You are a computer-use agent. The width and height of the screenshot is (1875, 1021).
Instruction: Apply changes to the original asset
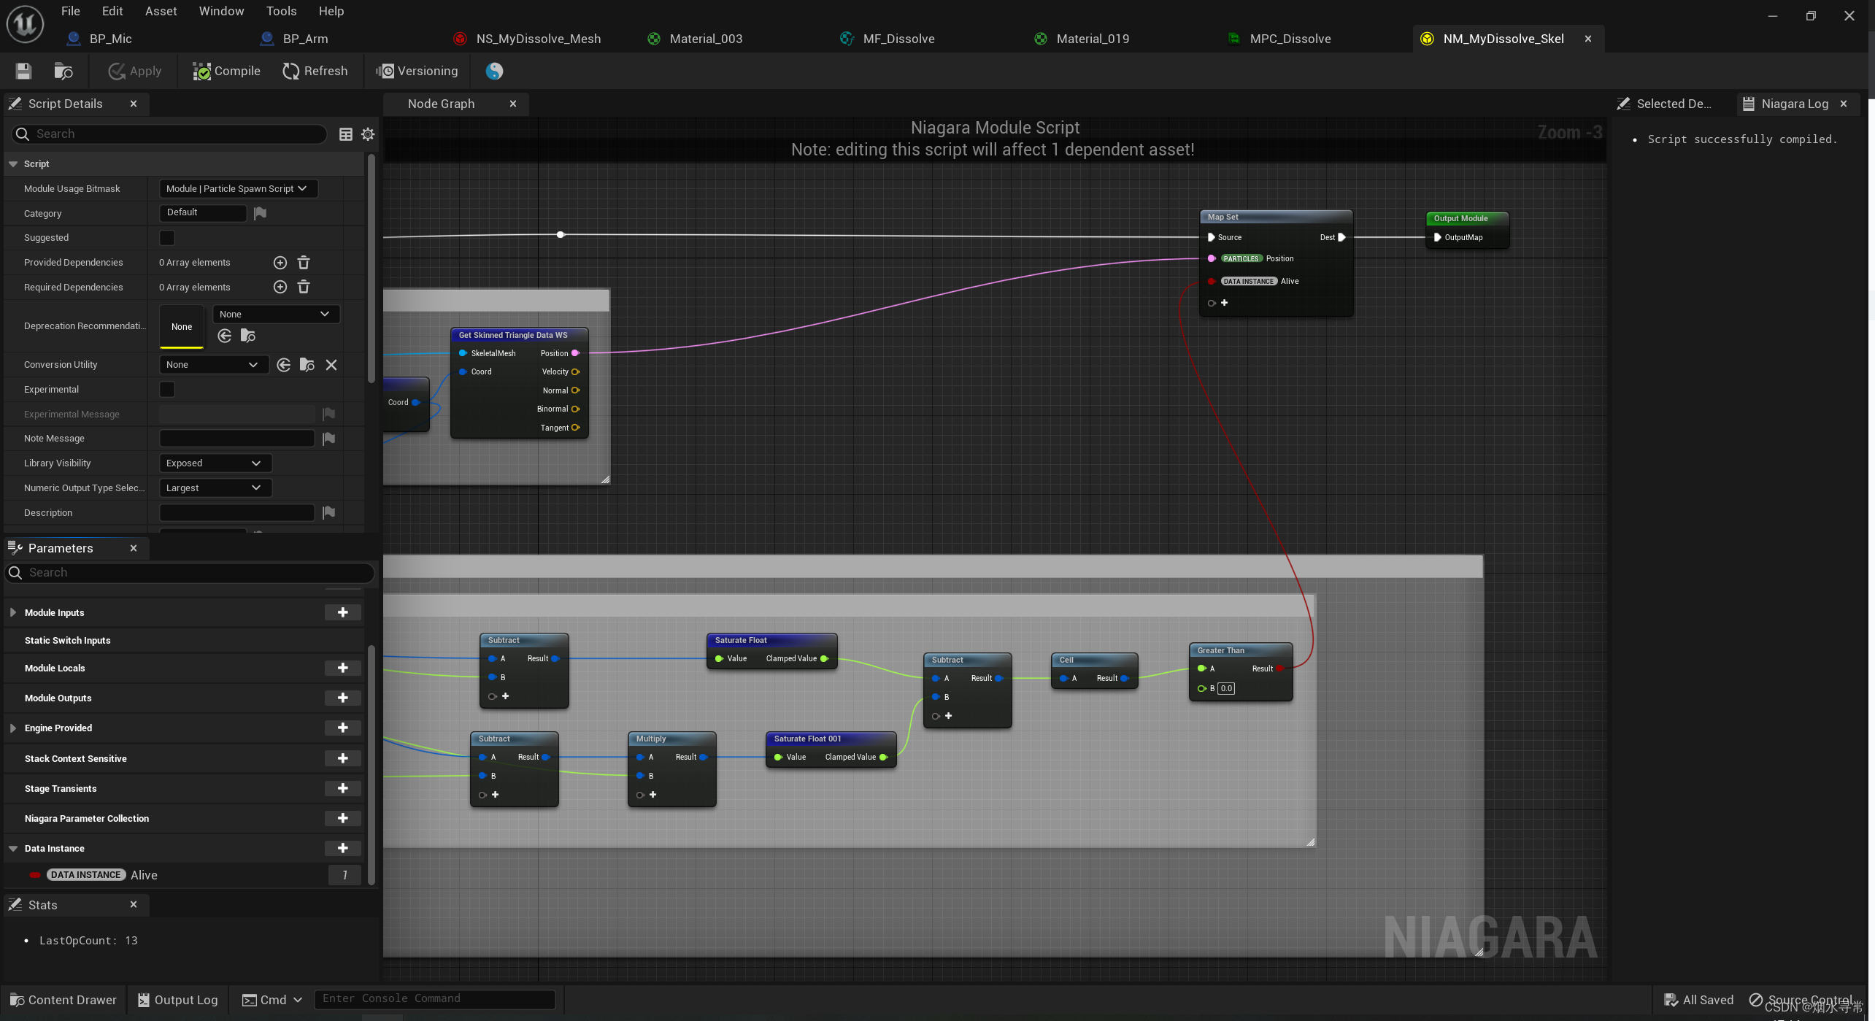coord(134,71)
